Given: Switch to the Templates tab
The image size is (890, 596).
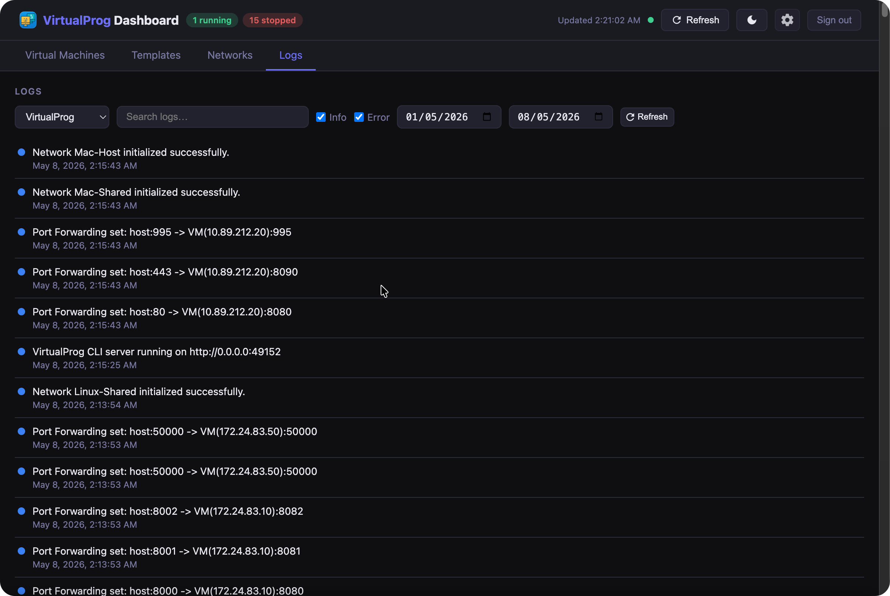Looking at the screenshot, I should tap(156, 55).
